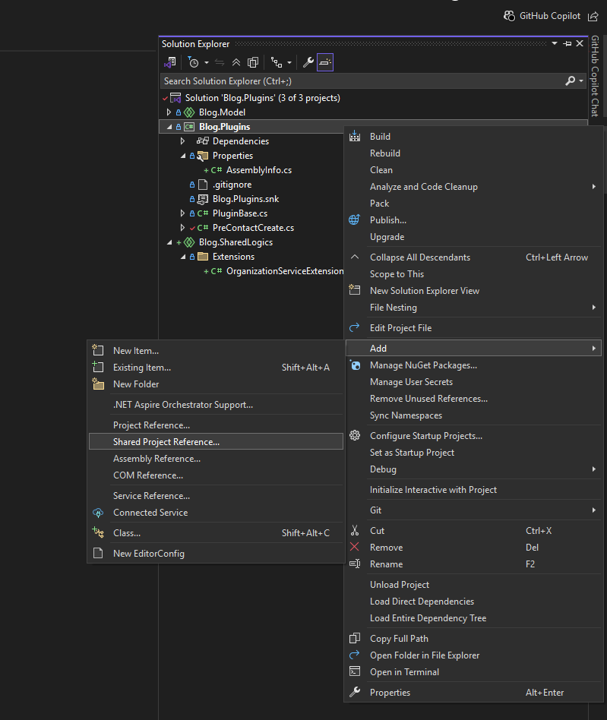Image resolution: width=607 pixels, height=720 pixels.
Task: Choose Rebuild from the context menu
Action: [x=473, y=153]
